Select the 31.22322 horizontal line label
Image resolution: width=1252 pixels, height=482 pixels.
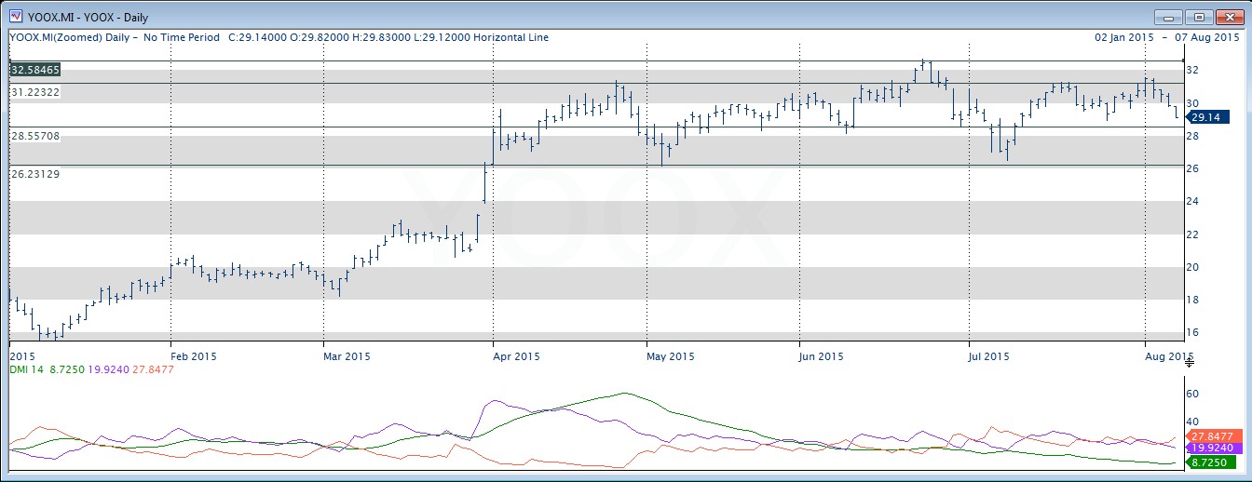pyautogui.click(x=35, y=92)
